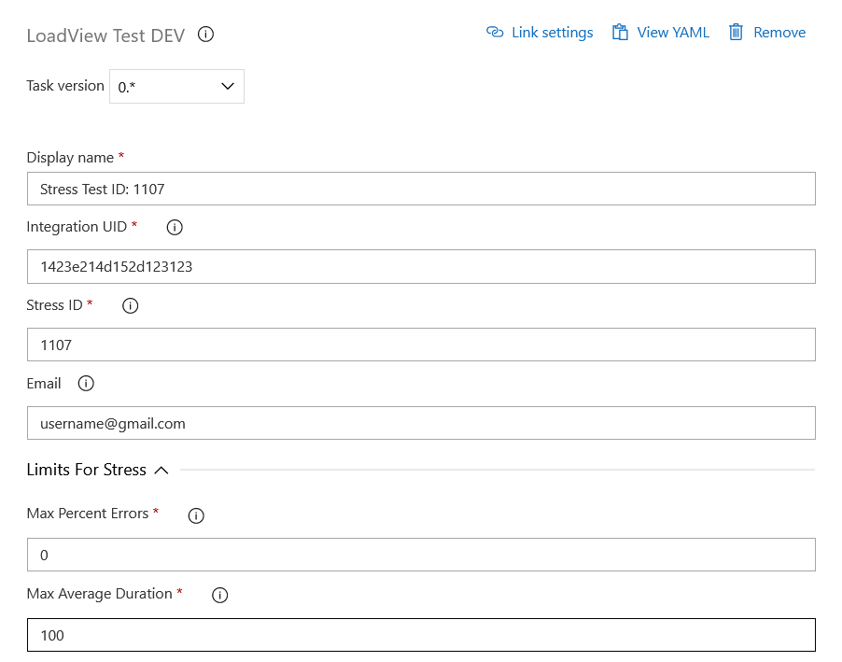Click the Max Percent Errors input
Screen dimensions: 842x662
421,555
